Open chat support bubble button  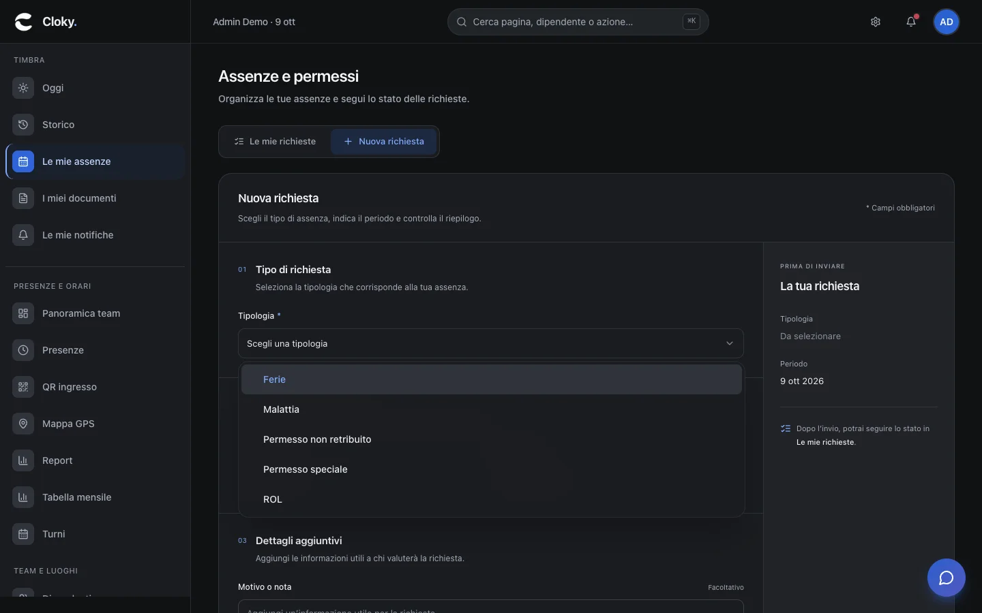pos(947,578)
